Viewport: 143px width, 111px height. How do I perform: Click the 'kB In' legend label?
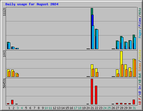(x=140, y=90)
